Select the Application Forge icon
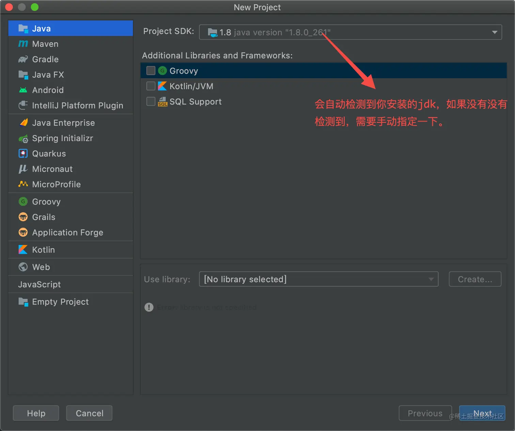Viewport: 515px width, 431px height. coord(23,232)
